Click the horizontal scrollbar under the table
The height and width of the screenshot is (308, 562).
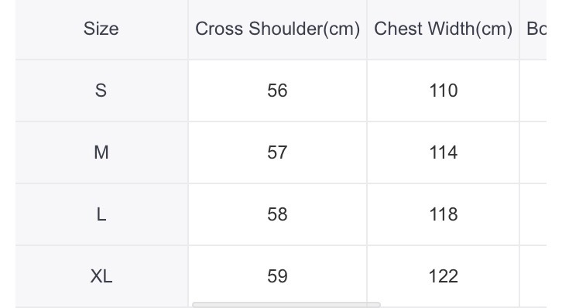coord(286,305)
